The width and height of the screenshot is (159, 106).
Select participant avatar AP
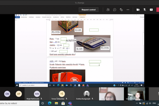(19, 94)
